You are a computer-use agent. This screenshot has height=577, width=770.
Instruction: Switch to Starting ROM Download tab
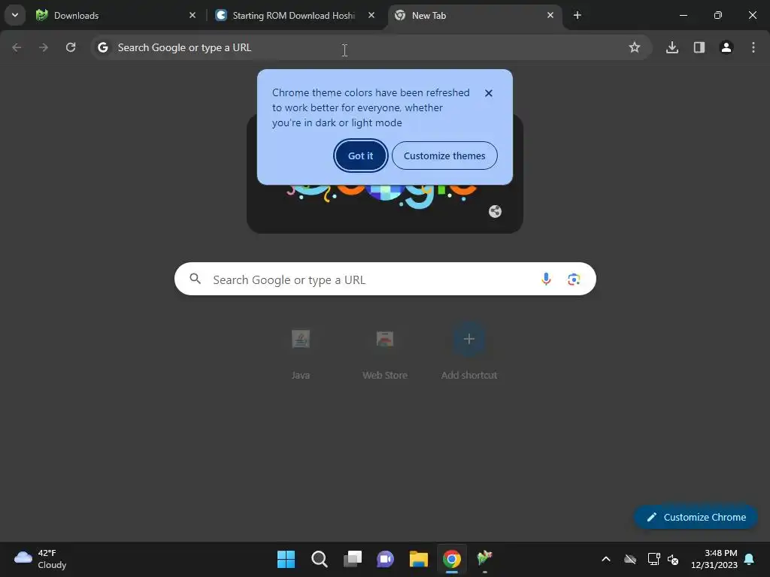pos(296,15)
